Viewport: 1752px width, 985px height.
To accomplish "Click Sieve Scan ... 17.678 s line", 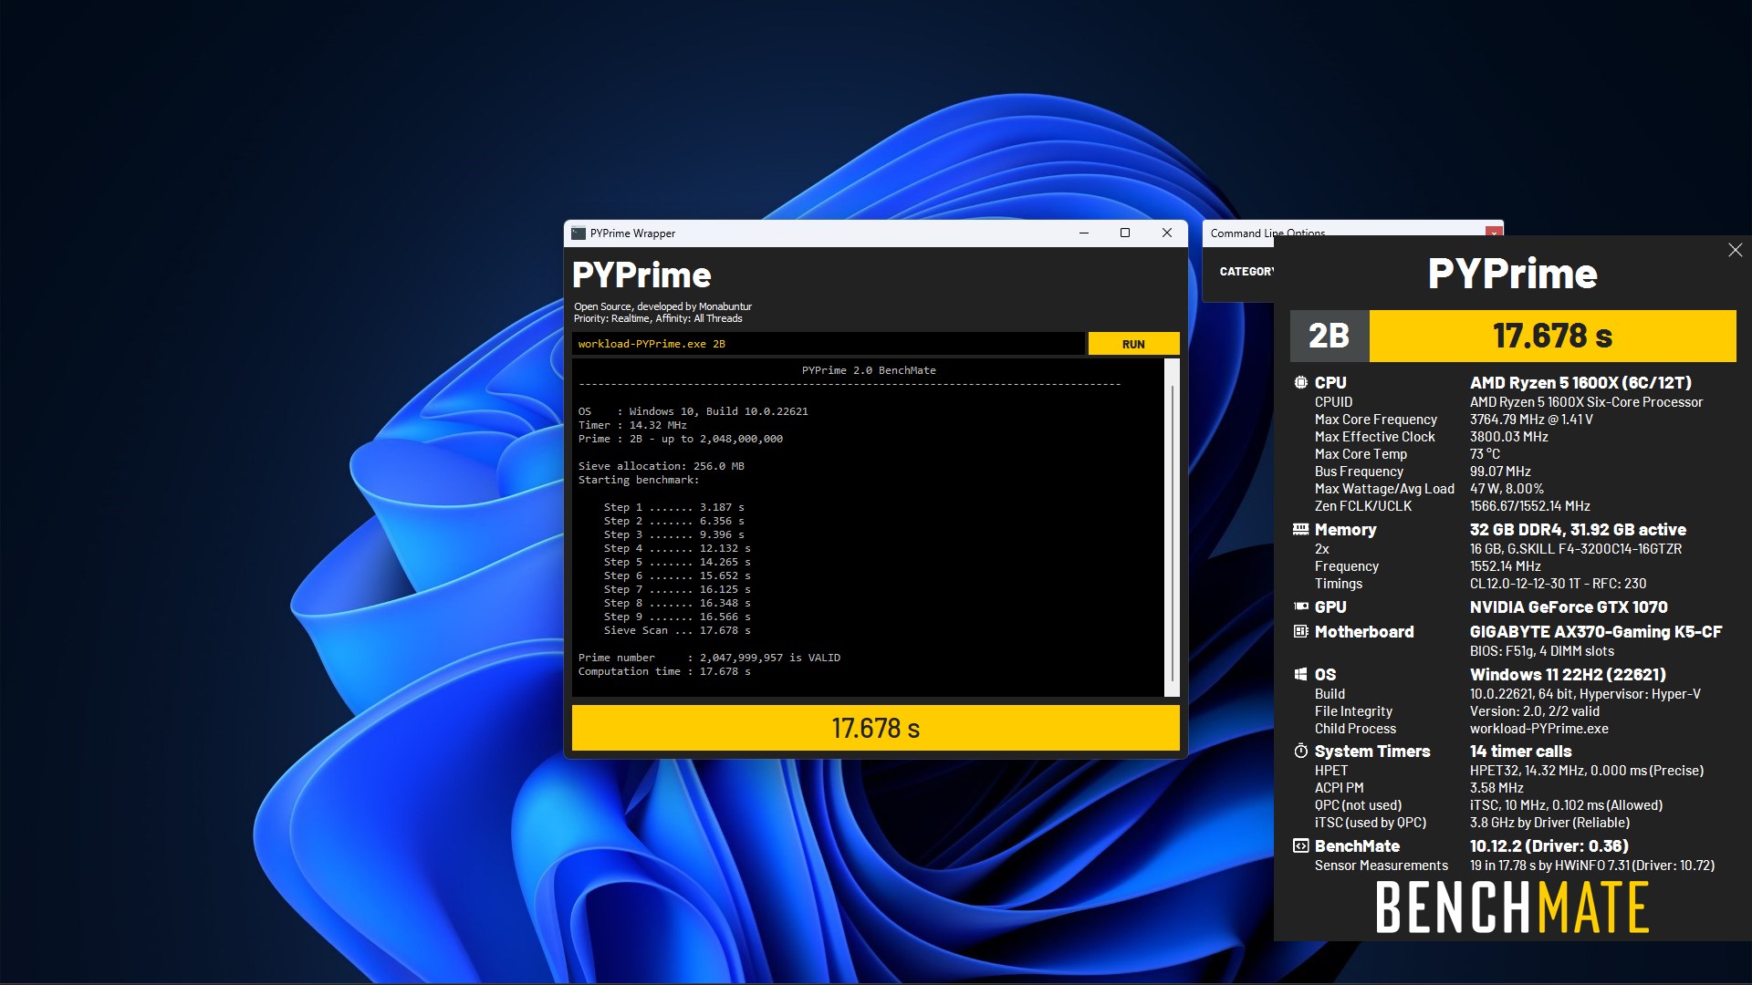I will click(677, 630).
